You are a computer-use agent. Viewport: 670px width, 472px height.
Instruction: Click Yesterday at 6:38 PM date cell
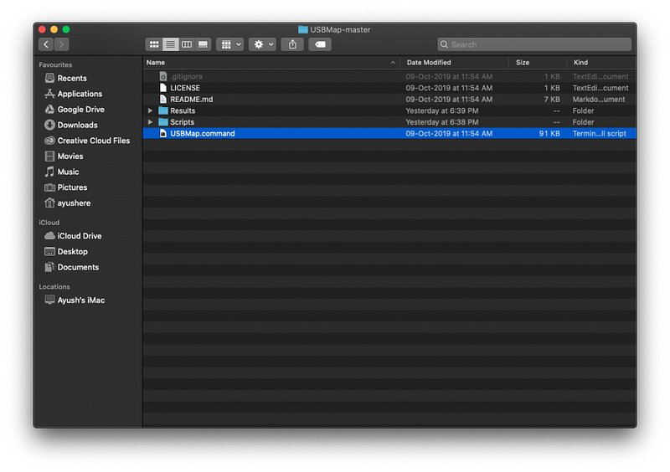[x=442, y=122]
